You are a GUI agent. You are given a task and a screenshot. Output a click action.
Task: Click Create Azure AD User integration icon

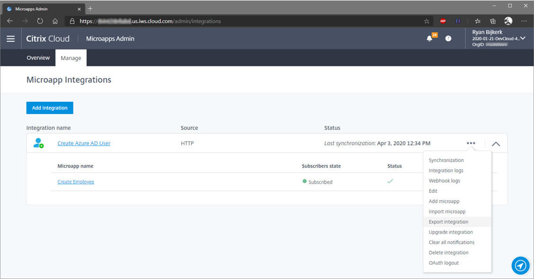[38, 143]
